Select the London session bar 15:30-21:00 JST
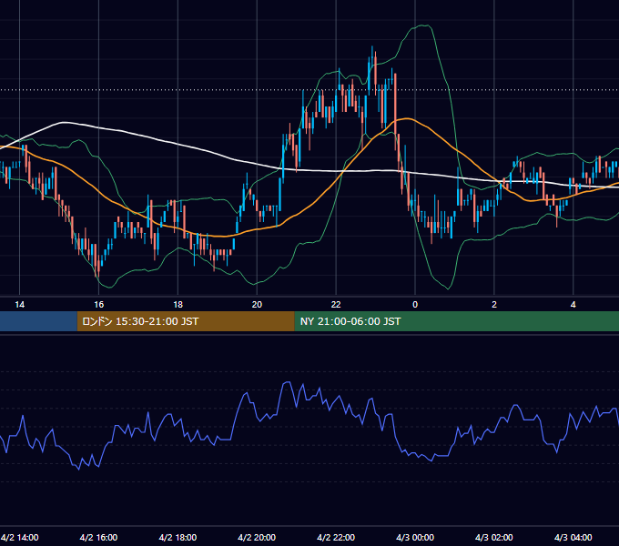This screenshot has width=619, height=546. point(186,321)
